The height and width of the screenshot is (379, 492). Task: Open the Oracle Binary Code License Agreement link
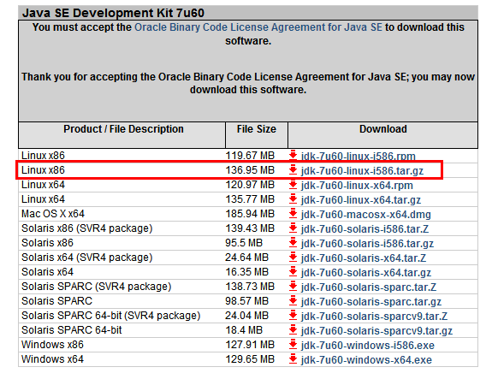(258, 27)
